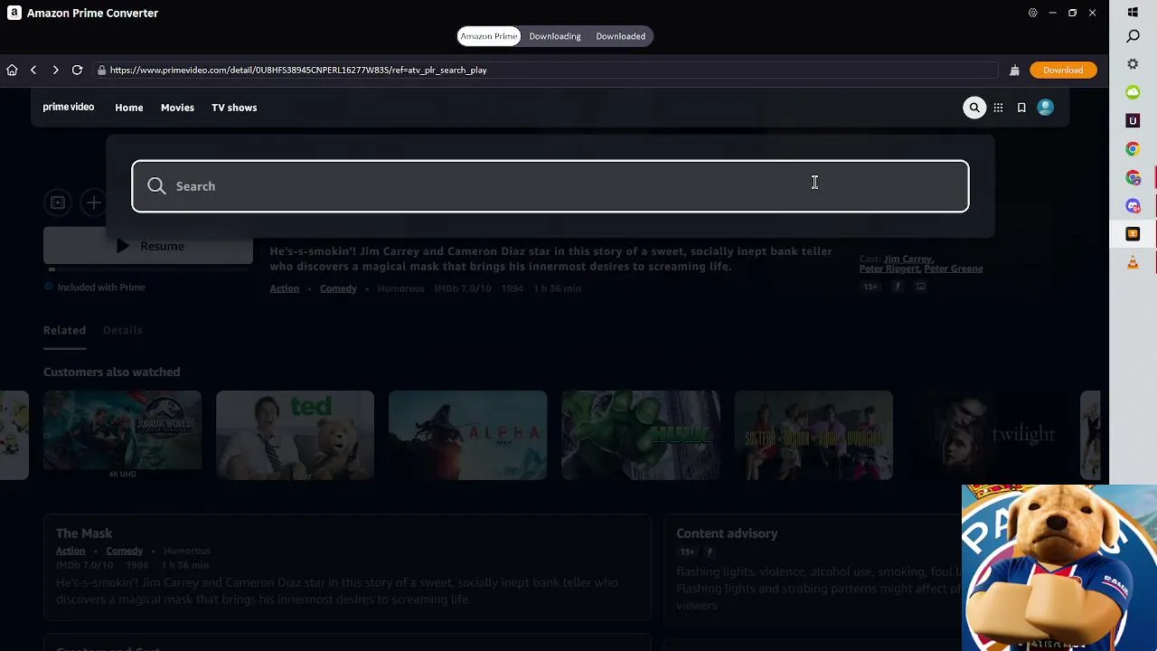Open VLC media player from taskbar
This screenshot has height=651, width=1157.
pos(1133,262)
